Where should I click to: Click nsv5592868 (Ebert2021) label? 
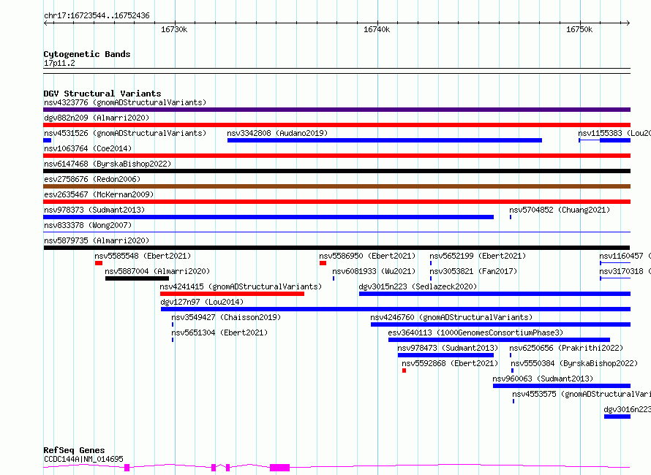click(450, 363)
